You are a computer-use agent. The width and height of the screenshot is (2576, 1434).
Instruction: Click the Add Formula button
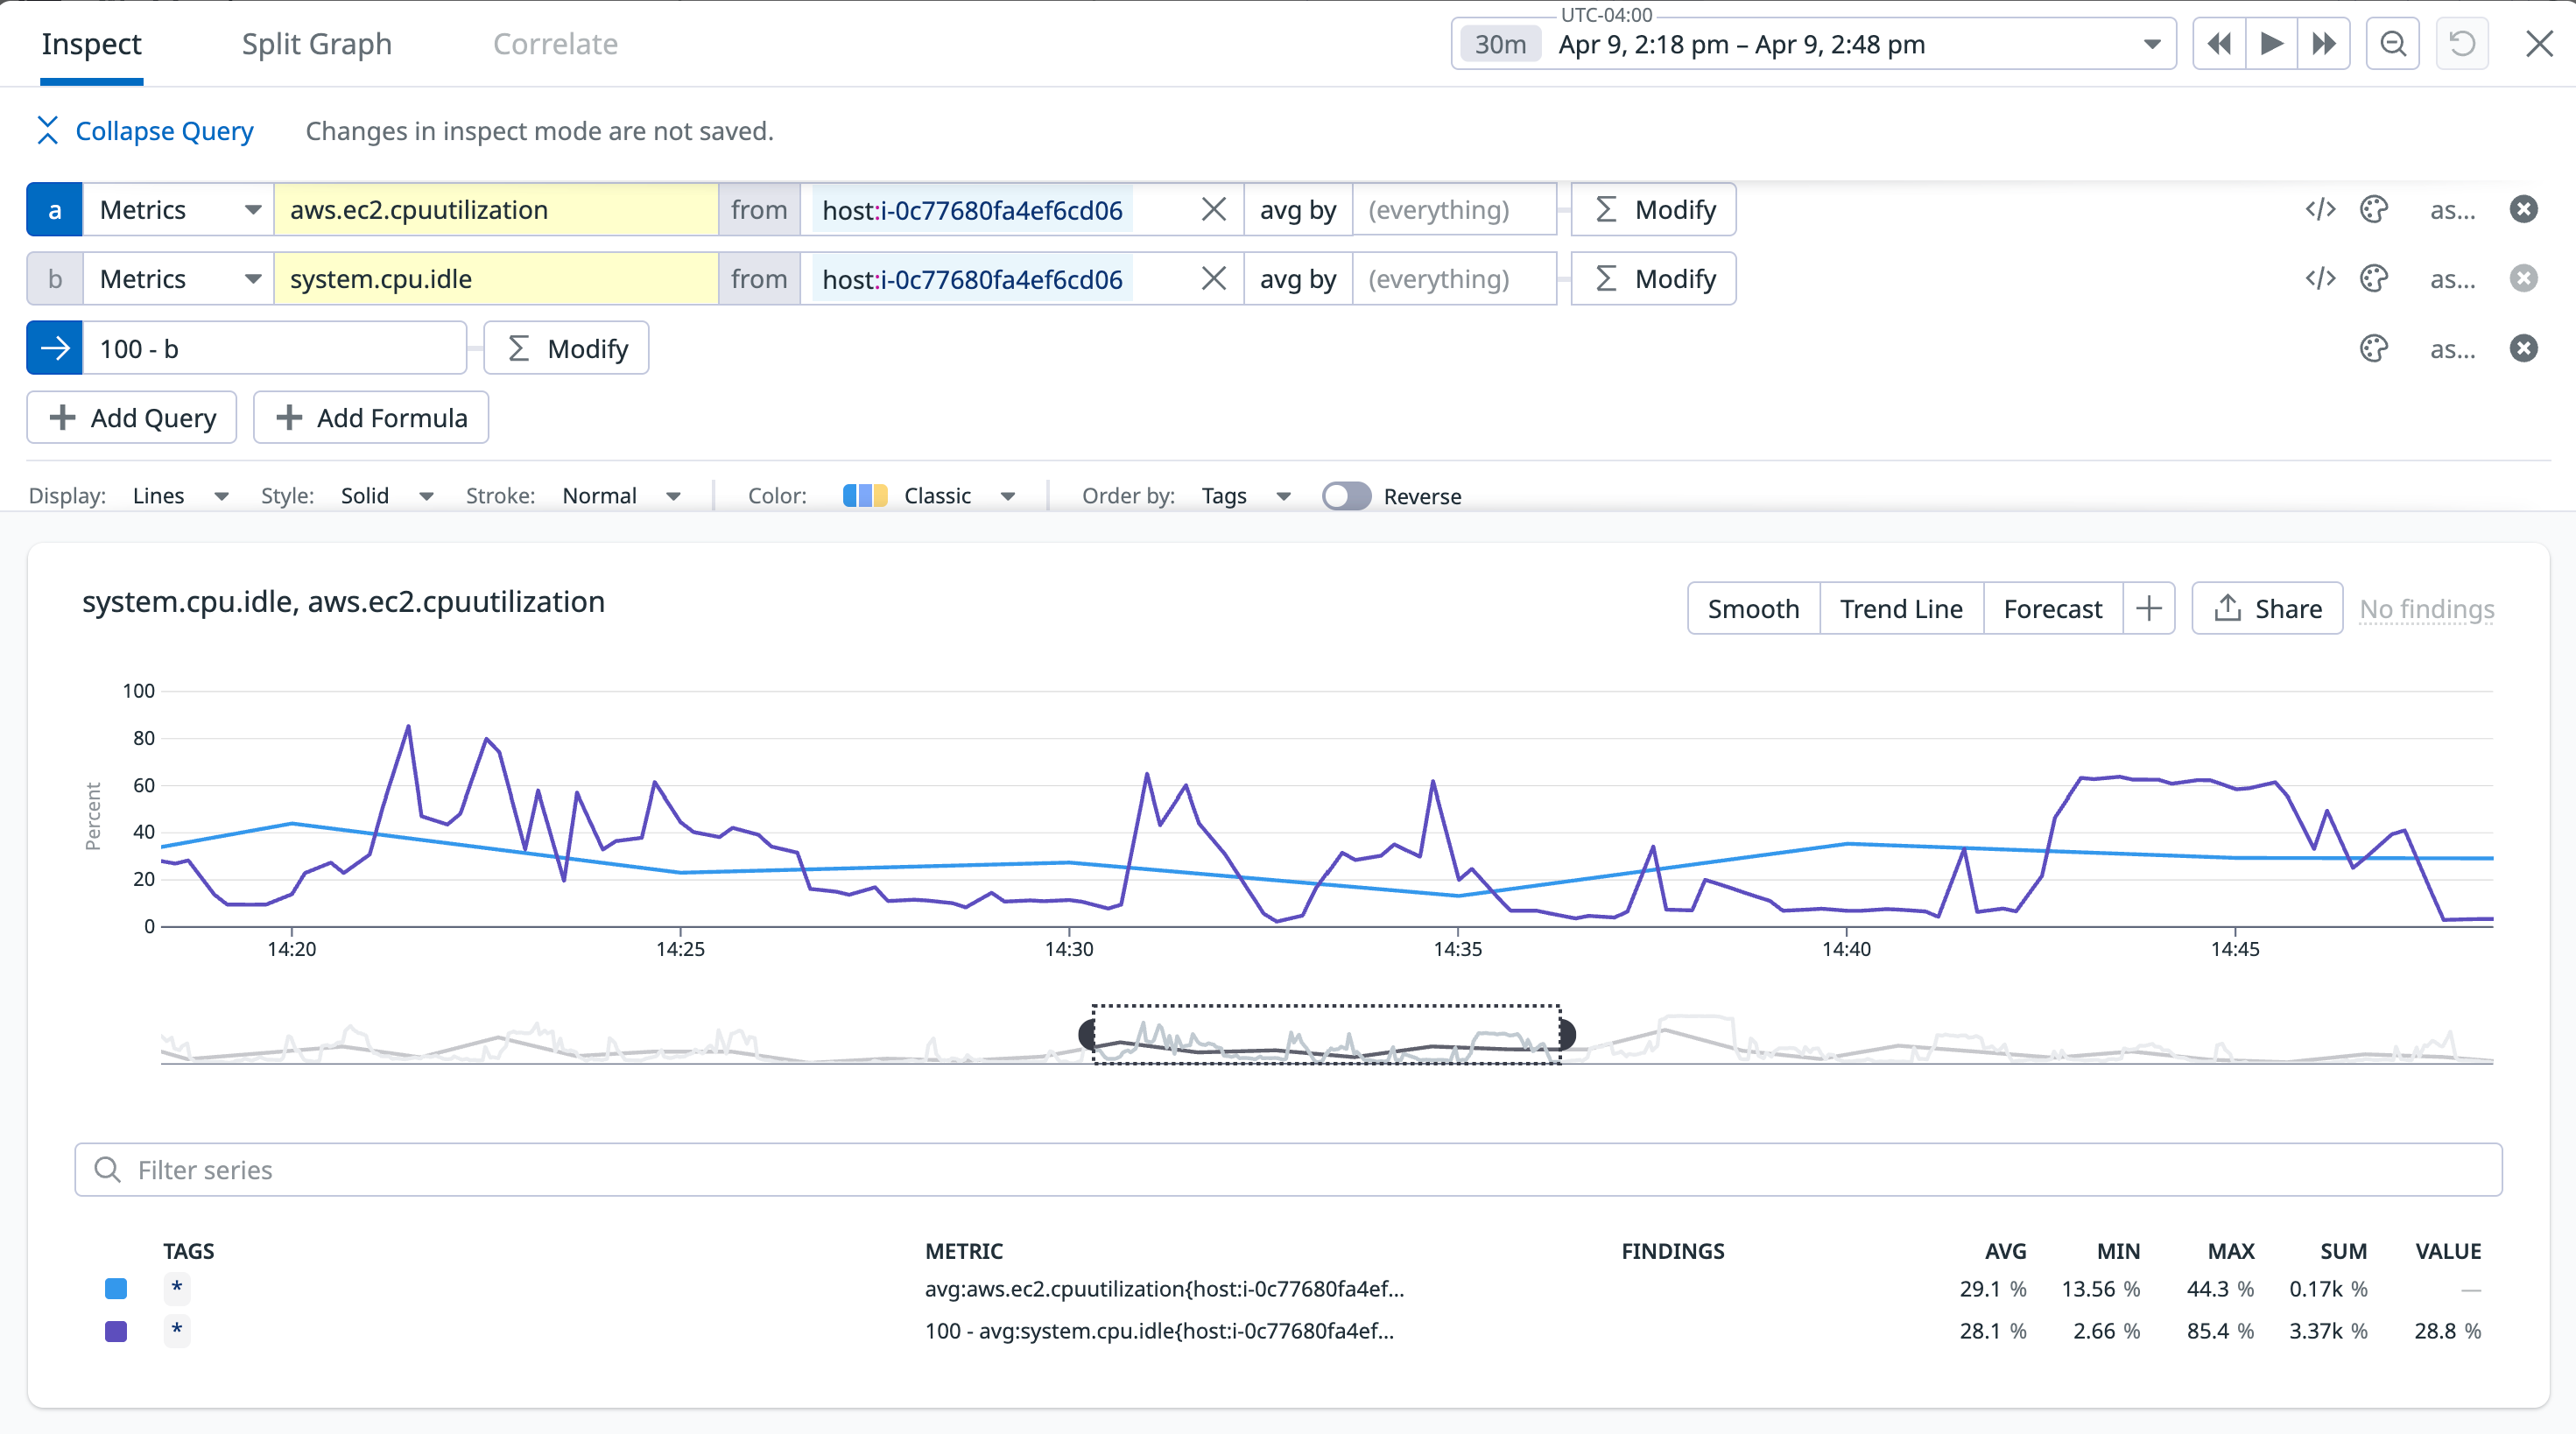(370, 417)
